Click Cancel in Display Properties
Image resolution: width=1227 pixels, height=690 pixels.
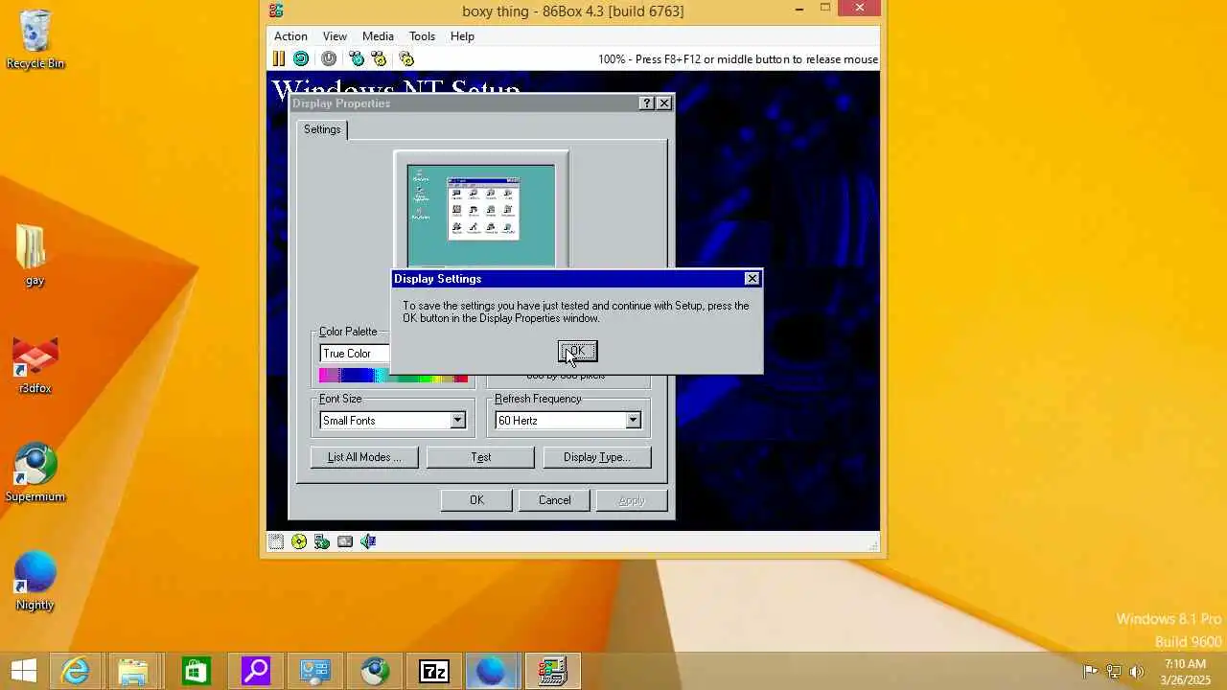click(x=554, y=500)
